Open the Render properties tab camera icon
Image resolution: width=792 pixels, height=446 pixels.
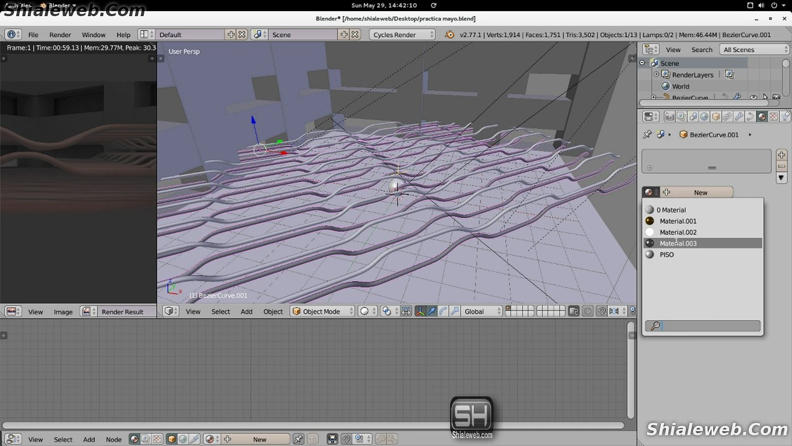[x=669, y=116]
